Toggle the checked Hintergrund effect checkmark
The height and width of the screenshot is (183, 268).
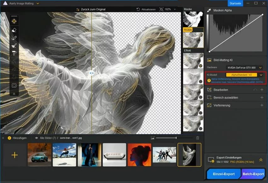[x=201, y=66]
